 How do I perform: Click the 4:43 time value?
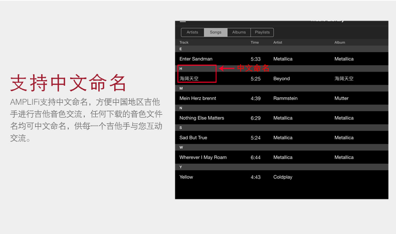[x=256, y=177]
